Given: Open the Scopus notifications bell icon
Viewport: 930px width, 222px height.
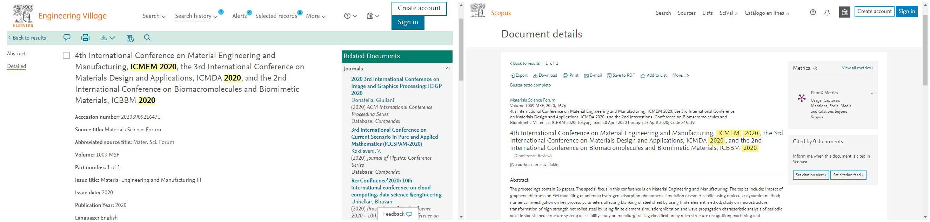Looking at the screenshot, I should 827,13.
